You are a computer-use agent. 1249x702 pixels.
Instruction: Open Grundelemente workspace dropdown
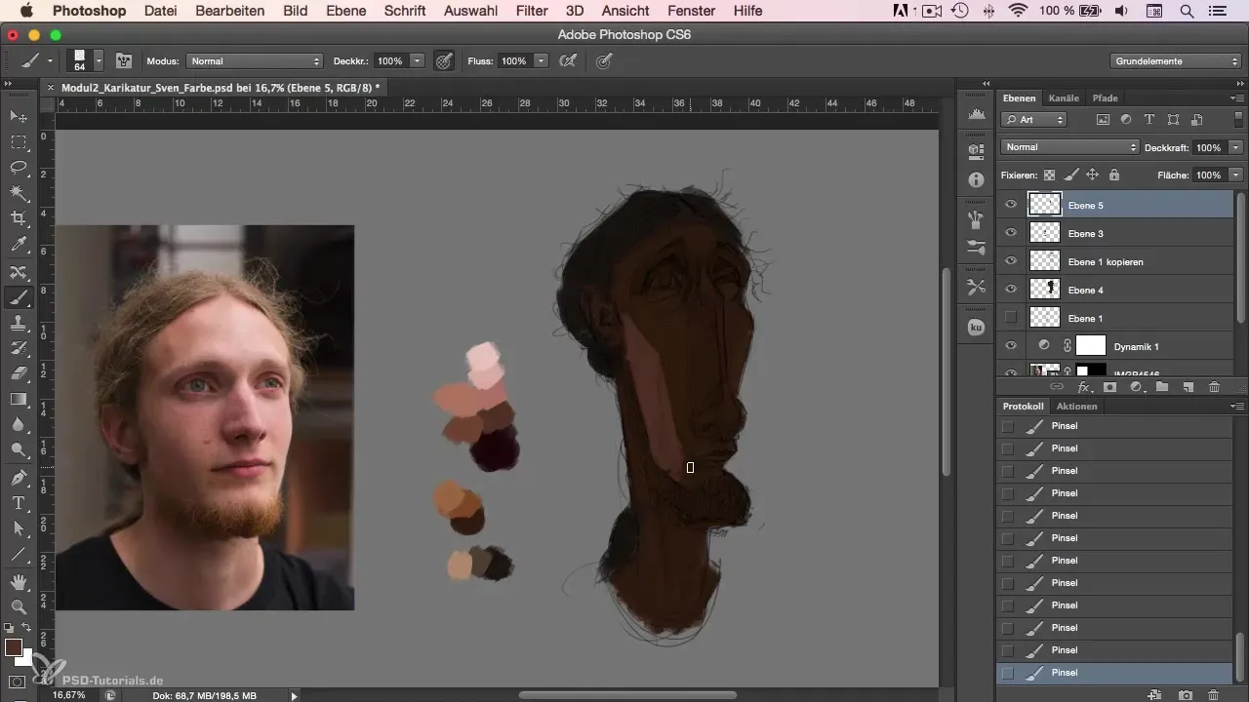[x=1176, y=60]
